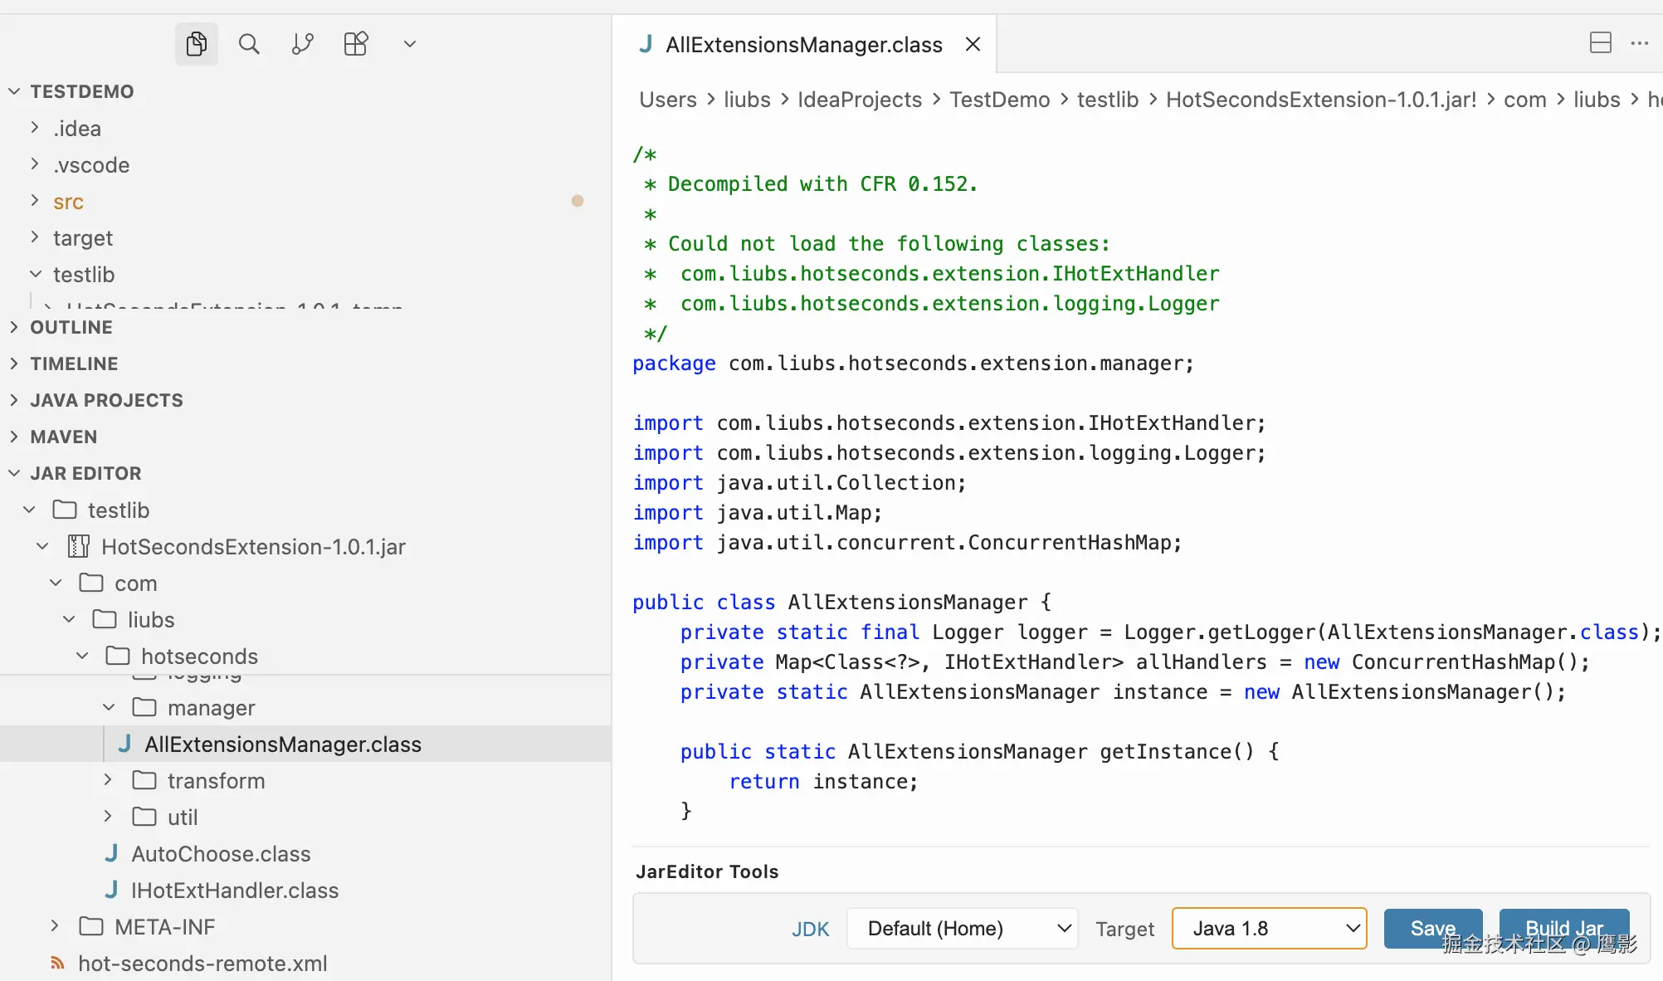Open the JDK Default (Home) dropdown
Image resolution: width=1663 pixels, height=981 pixels.
click(963, 928)
